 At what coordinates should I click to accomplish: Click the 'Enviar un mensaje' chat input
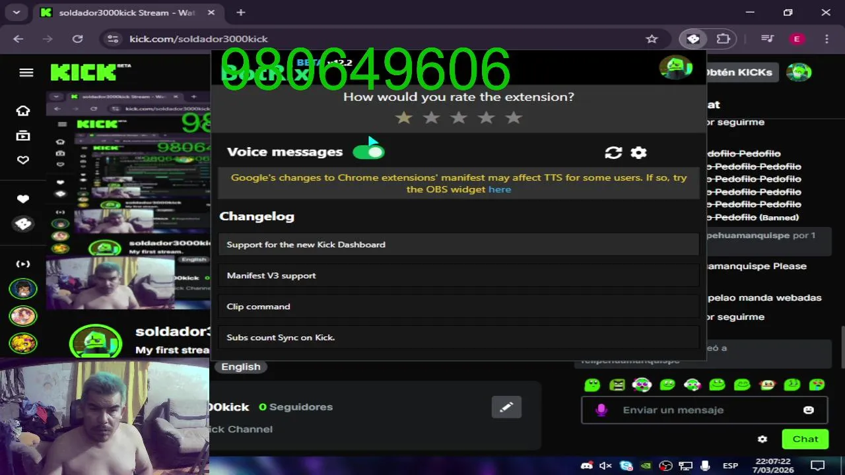coord(704,410)
